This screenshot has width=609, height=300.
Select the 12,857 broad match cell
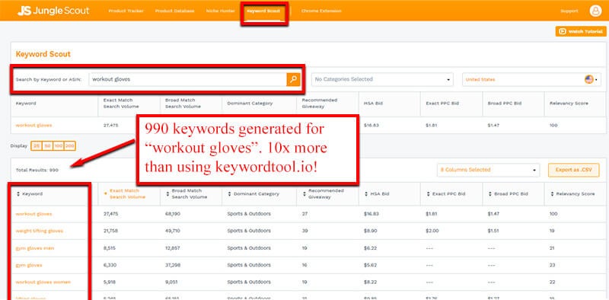tap(173, 248)
